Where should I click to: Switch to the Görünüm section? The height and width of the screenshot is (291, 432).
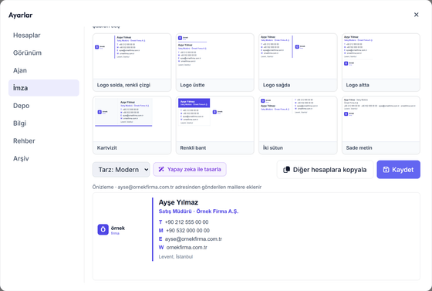[43, 53]
